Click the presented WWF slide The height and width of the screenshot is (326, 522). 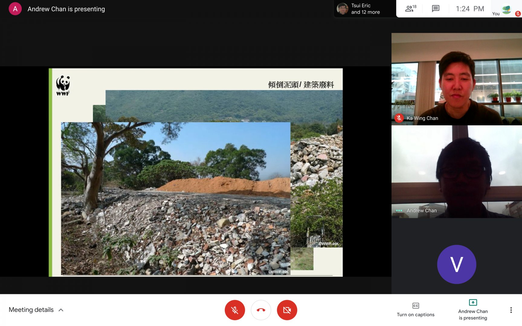195,172
